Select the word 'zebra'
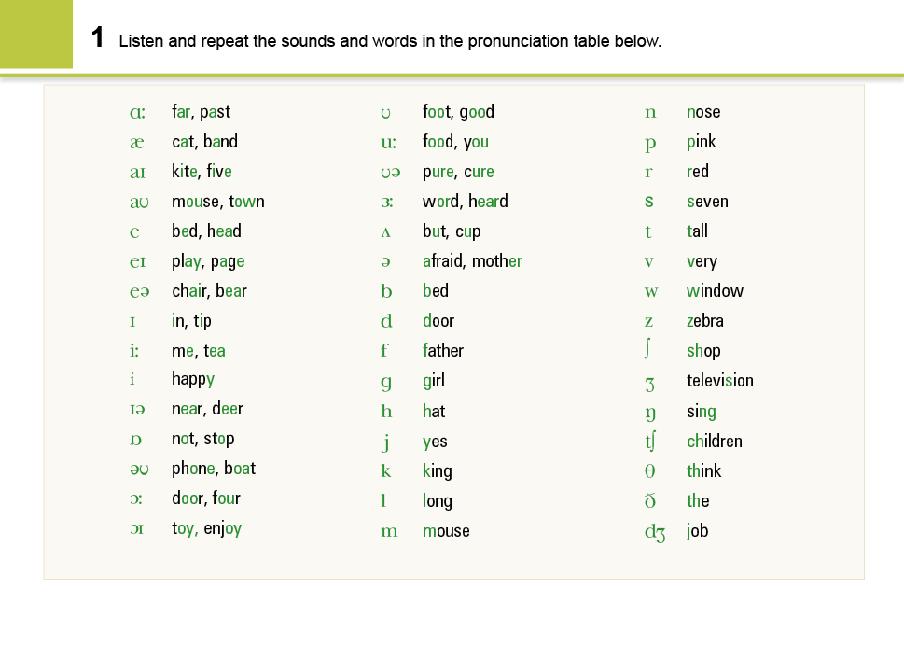The image size is (904, 645). click(704, 321)
